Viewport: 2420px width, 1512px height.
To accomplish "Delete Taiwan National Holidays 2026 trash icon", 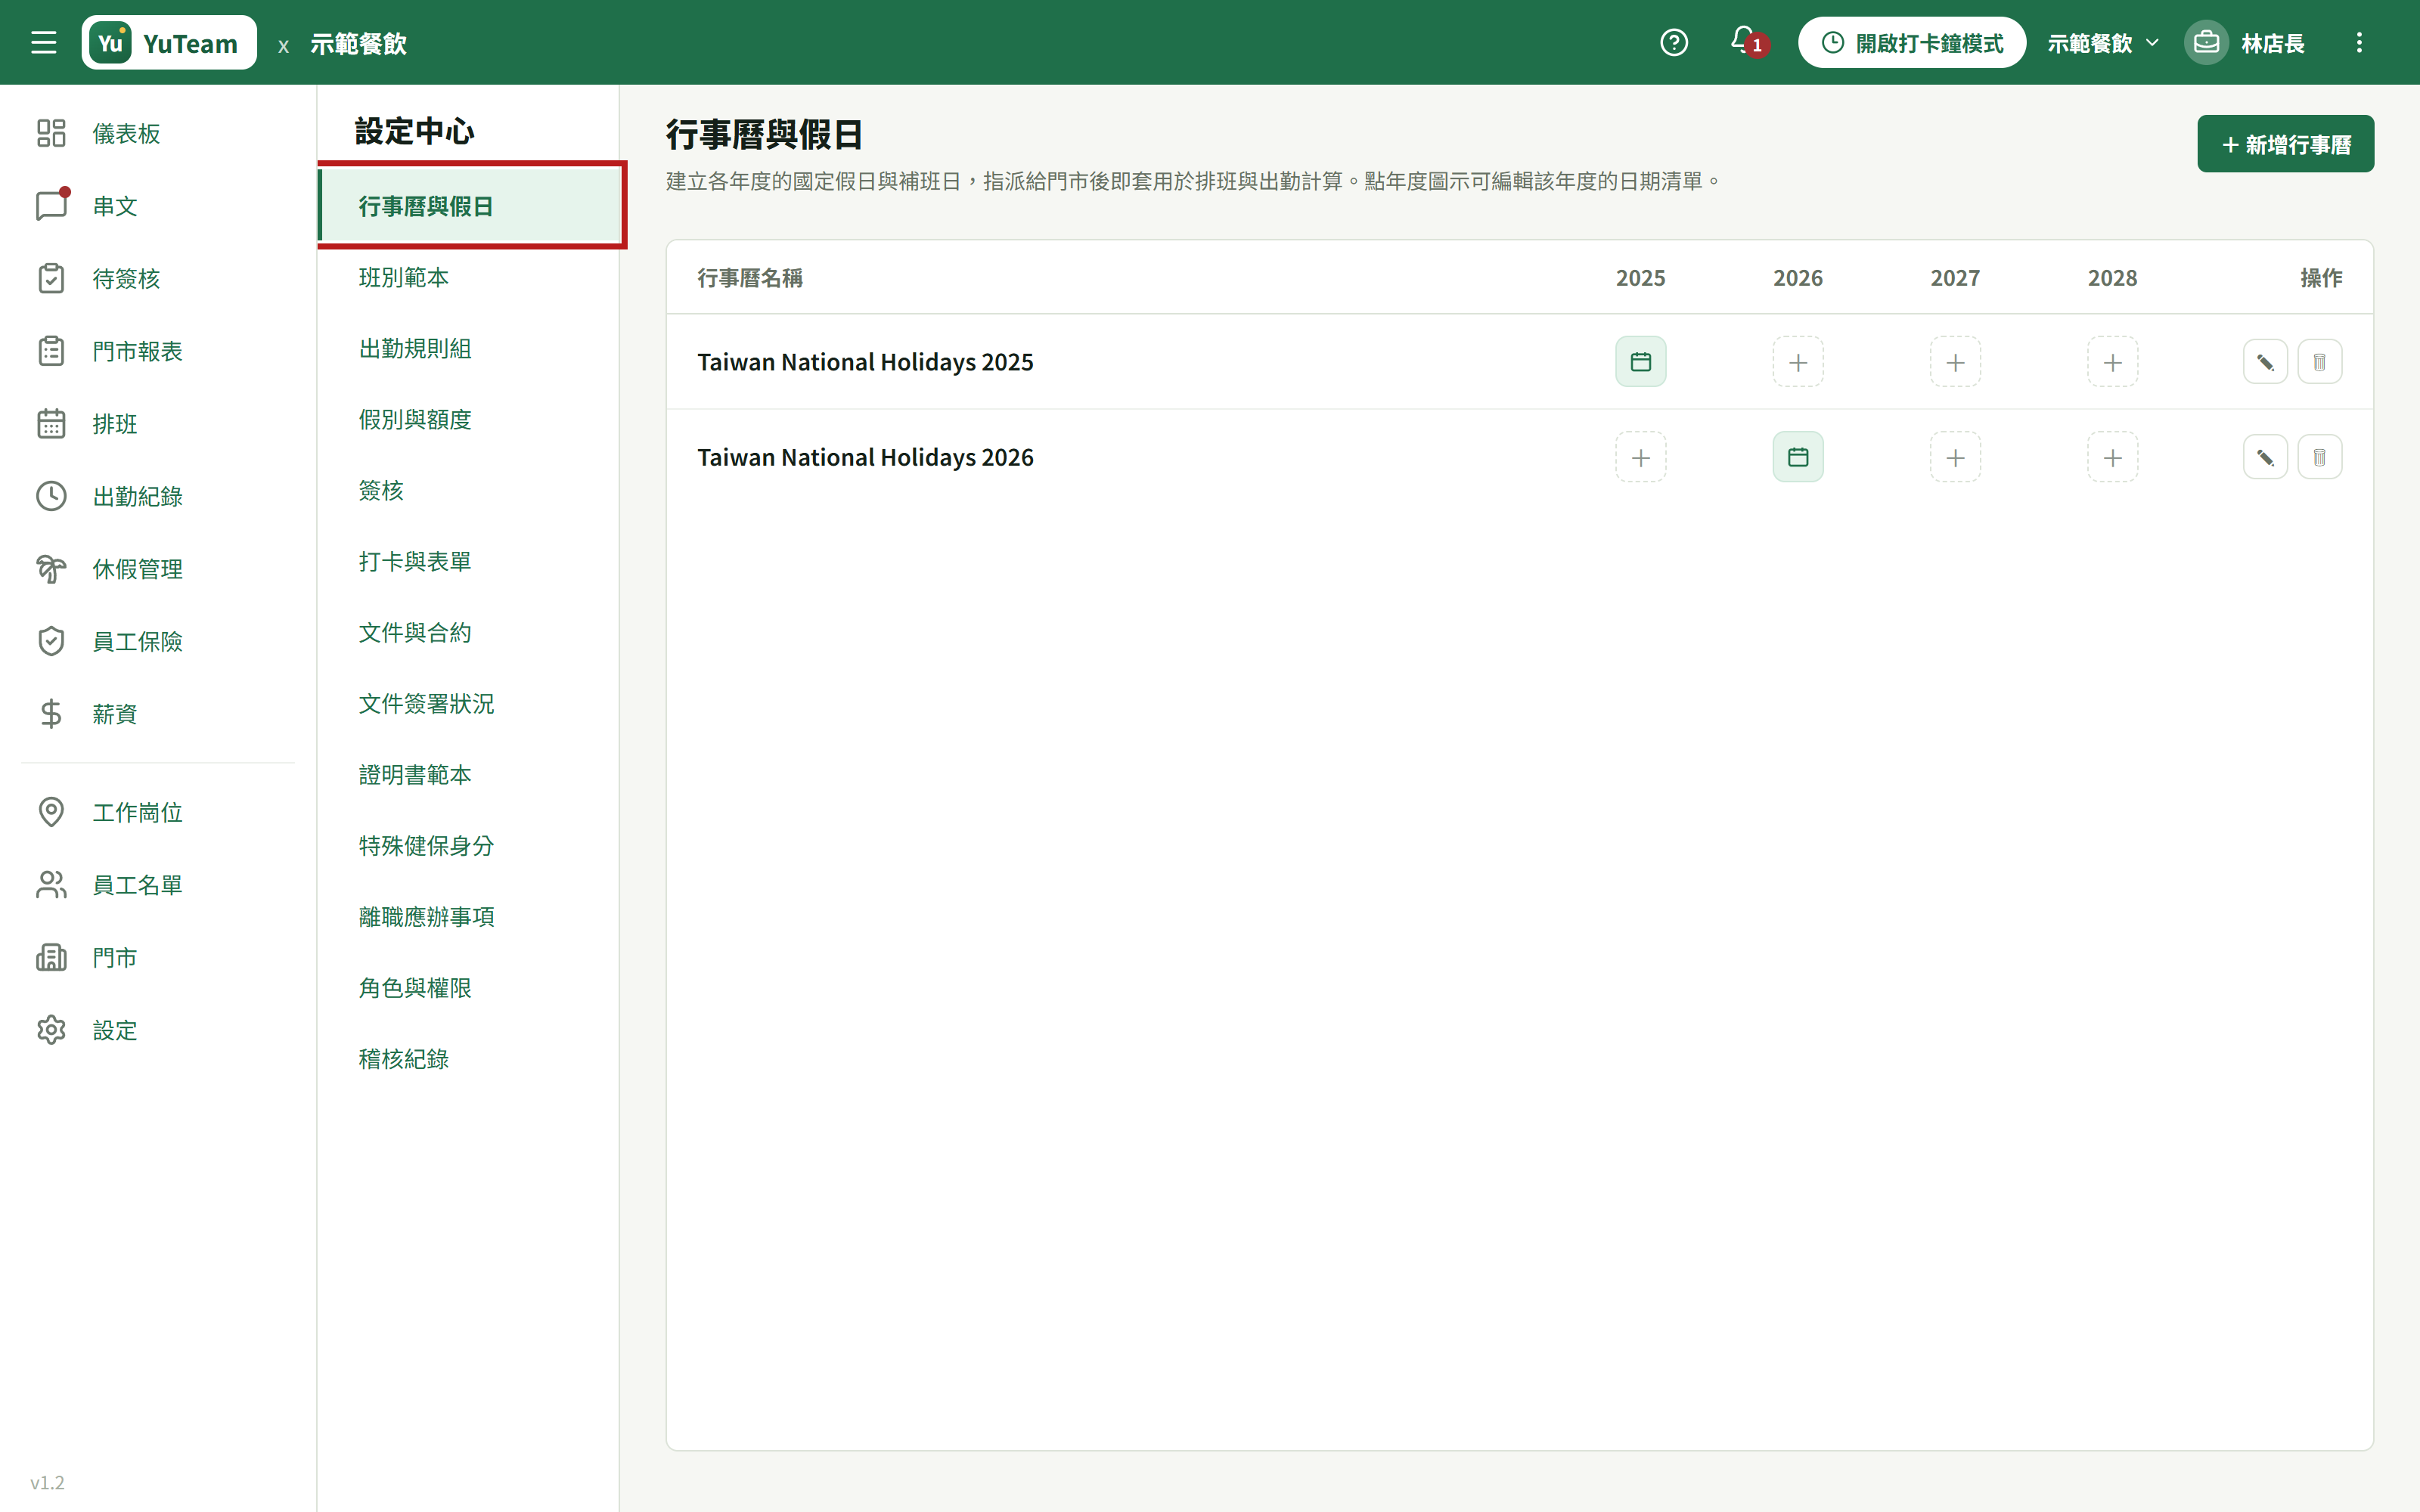I will pos(2320,457).
